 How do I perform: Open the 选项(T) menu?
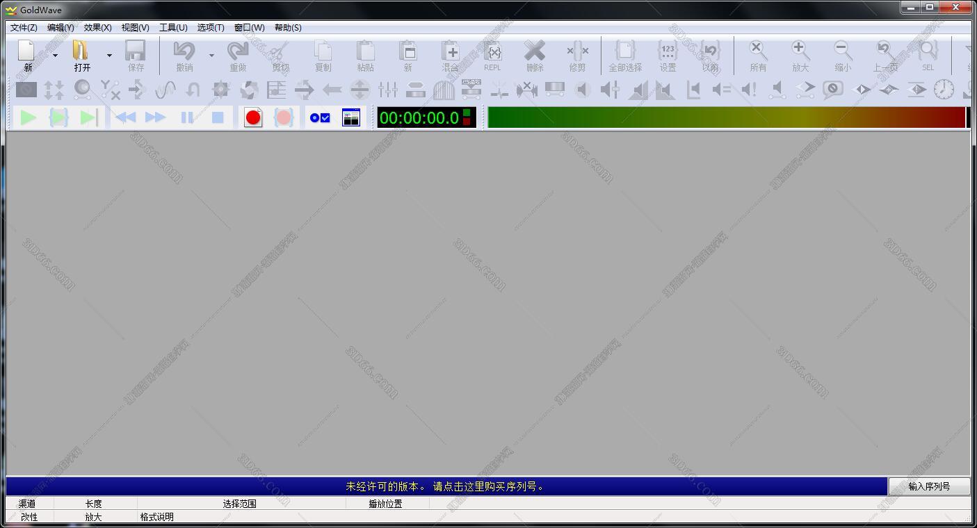click(x=211, y=28)
